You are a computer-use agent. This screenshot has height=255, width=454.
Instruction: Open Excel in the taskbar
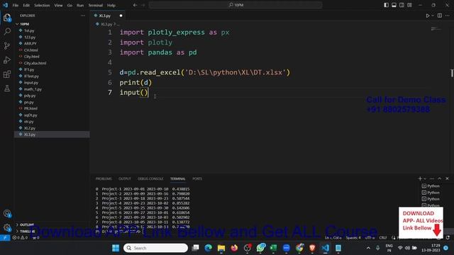pyautogui.click(x=273, y=248)
